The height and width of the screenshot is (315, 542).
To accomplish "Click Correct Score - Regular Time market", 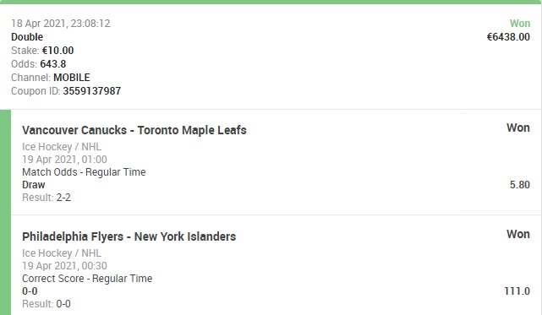I will (x=87, y=279).
